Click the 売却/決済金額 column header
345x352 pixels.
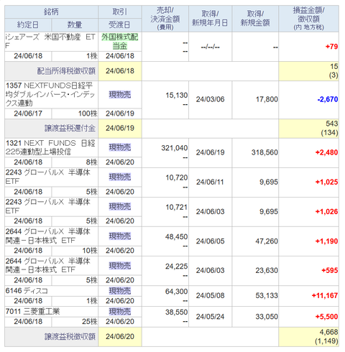click(165, 19)
